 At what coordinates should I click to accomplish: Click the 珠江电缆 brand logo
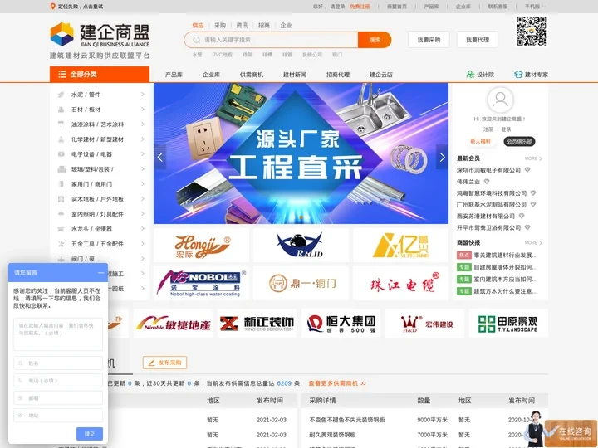click(401, 283)
